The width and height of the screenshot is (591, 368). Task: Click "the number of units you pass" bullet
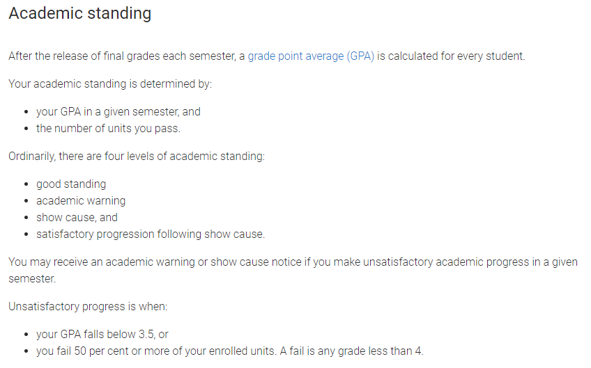[108, 128]
